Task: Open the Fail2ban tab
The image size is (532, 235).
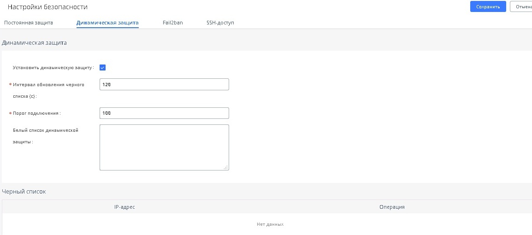Action: [x=173, y=23]
